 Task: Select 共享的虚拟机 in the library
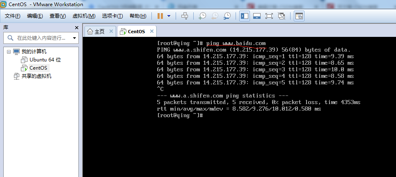point(37,76)
